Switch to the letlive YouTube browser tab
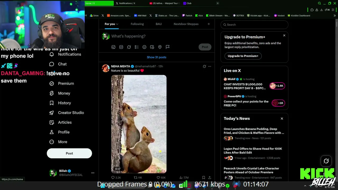This screenshot has width=338, height=190. pyautogui.click(x=164, y=3)
